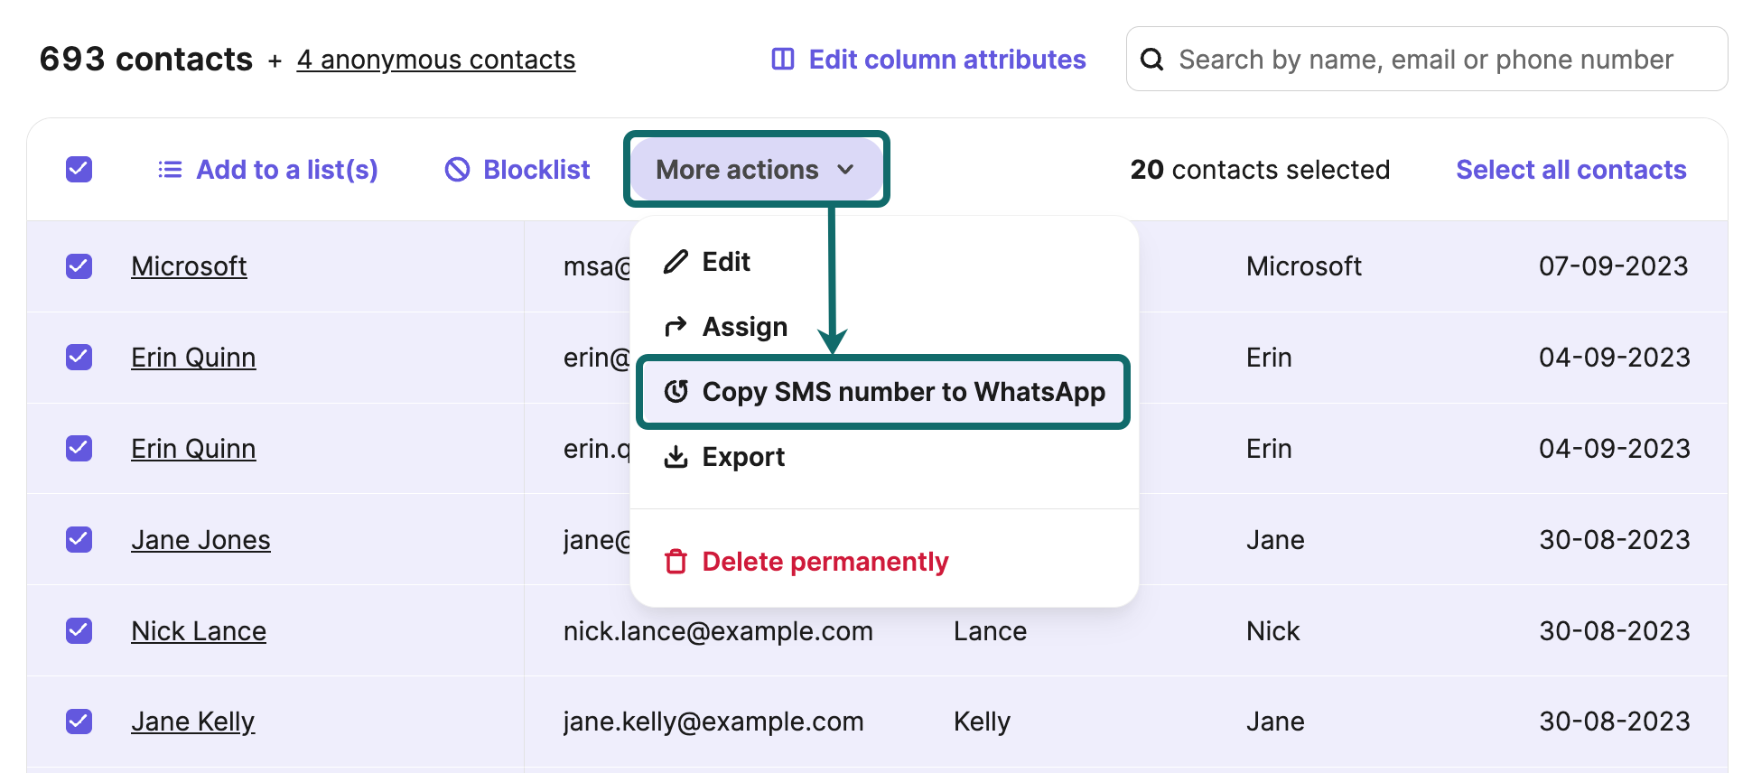The image size is (1752, 773).
Task: Click the Blocklist circle-slash icon
Action: 457,170
